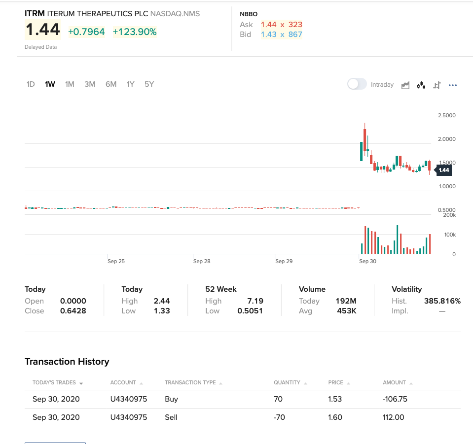Click the Delayed Data label

[41, 47]
